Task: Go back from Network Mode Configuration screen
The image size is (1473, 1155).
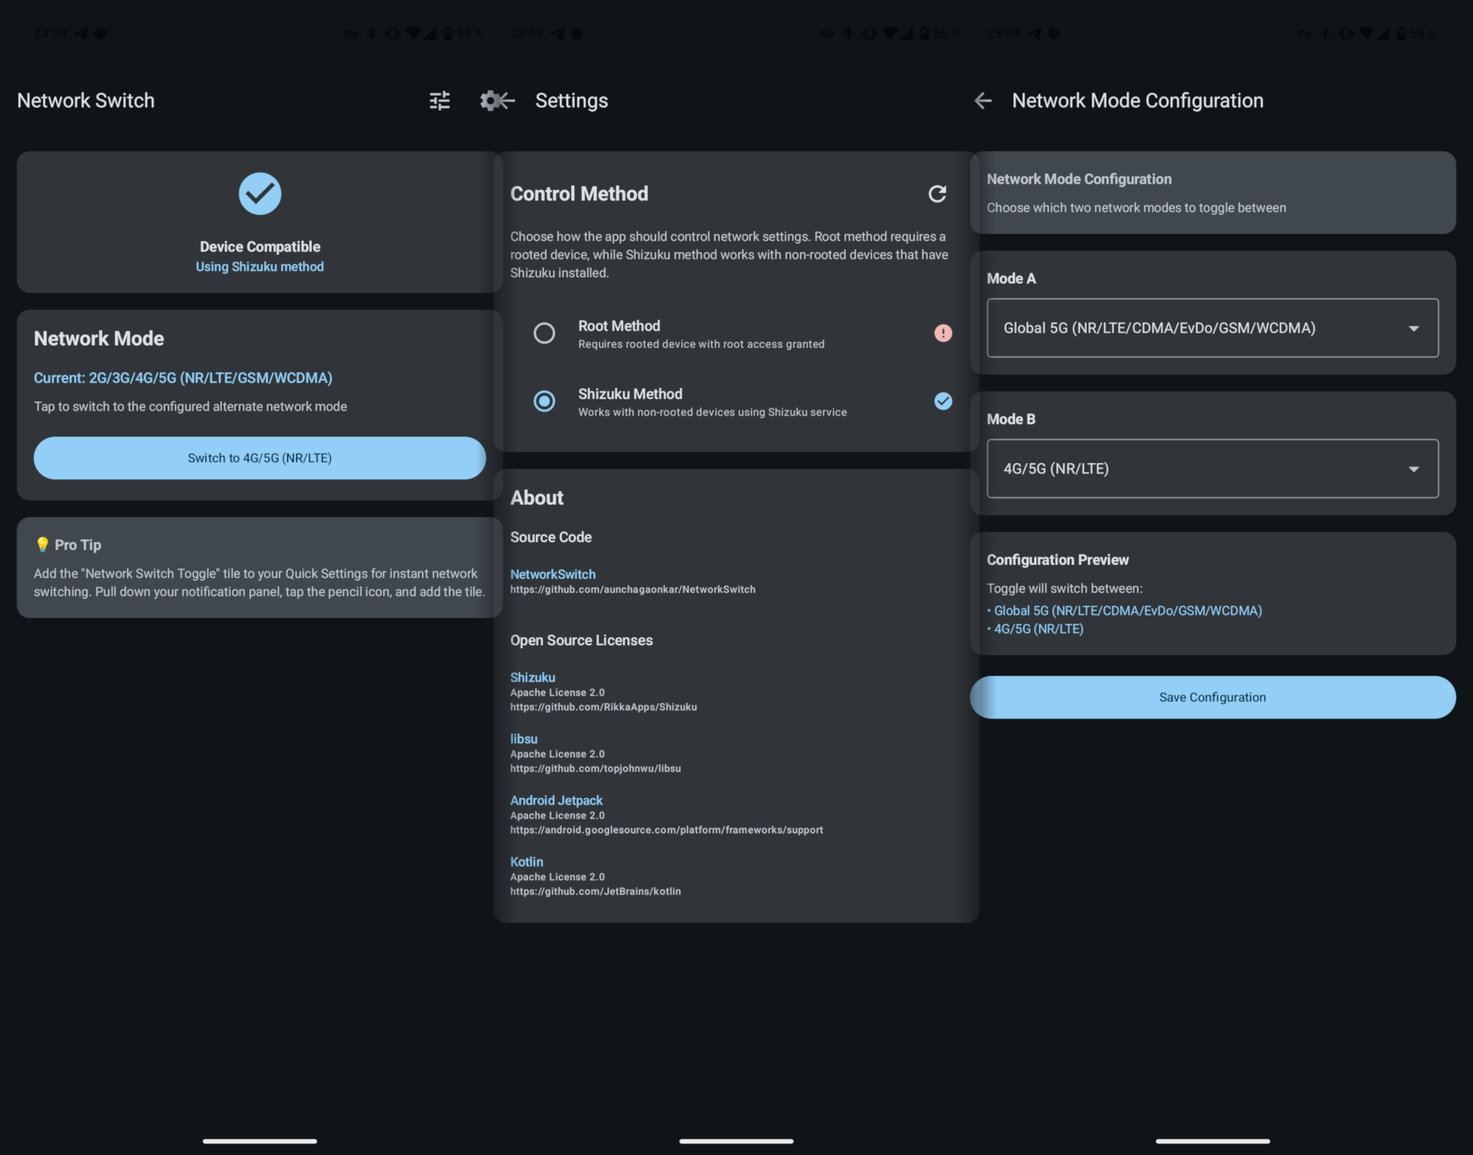Action: click(x=982, y=101)
